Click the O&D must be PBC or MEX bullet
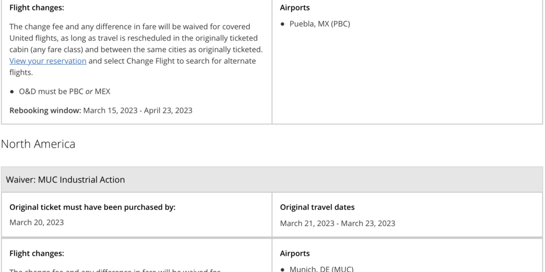This screenshot has height=272, width=545. 65,92
